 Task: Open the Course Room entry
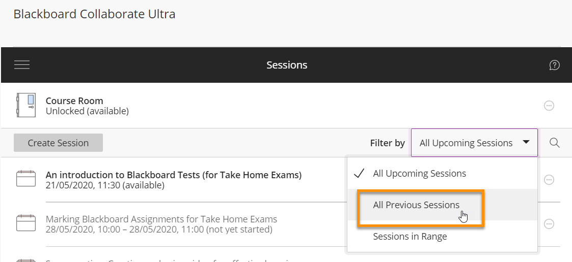[x=74, y=101]
